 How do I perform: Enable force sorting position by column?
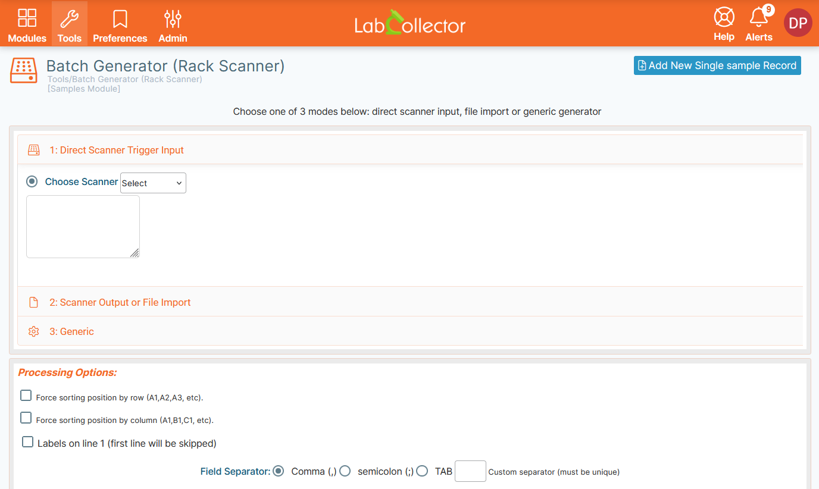tap(26, 418)
